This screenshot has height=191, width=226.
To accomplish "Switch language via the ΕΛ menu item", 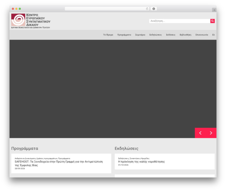I will point(213,35).
